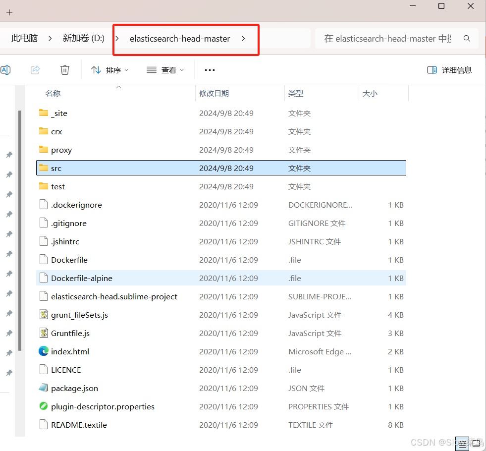Expand chevron after 此电脑 in breadcrumb
This screenshot has width=486, height=451.
pos(50,39)
